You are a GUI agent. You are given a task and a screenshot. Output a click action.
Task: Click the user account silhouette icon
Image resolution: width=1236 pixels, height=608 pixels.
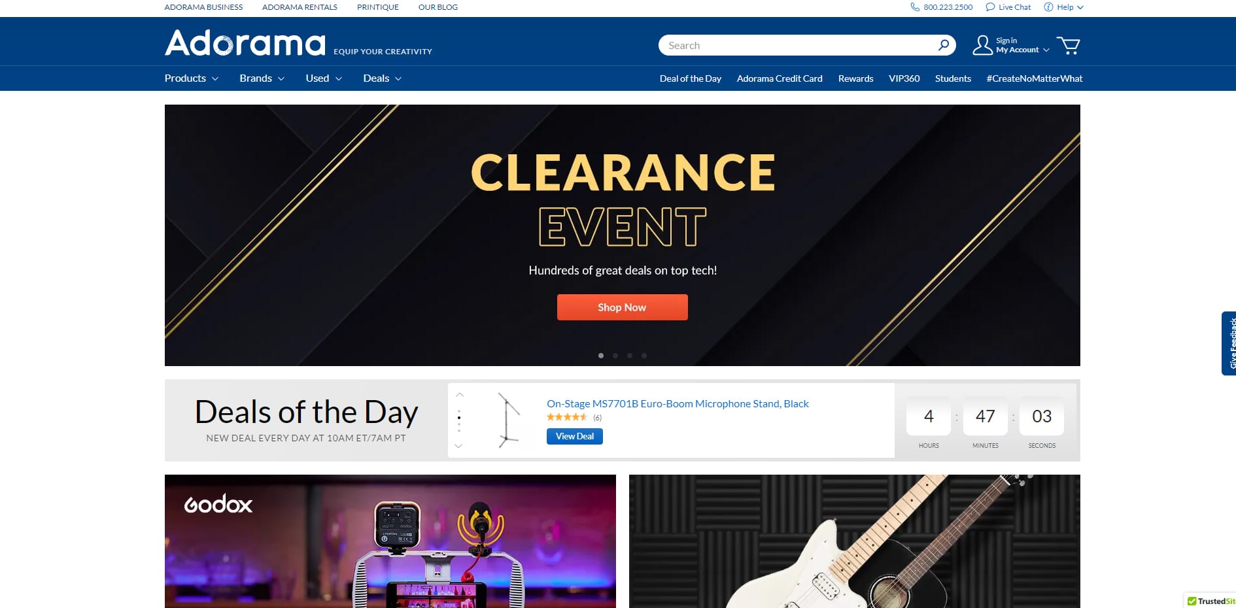pos(982,45)
